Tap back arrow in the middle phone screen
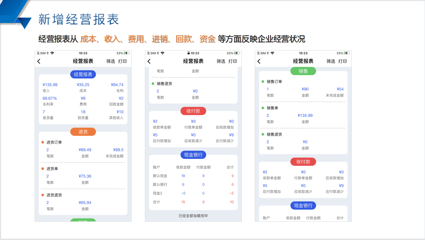 tap(149, 61)
